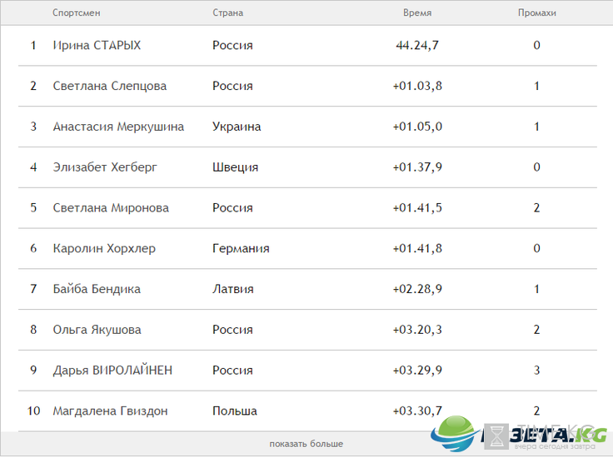613x458 pixels.
Task: Select athlete name 'Байба Бендика'
Action: click(97, 289)
